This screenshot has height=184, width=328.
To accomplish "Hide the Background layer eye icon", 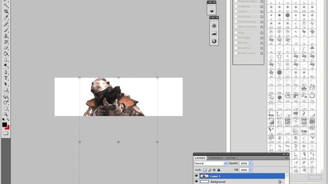I will tap(196, 181).
